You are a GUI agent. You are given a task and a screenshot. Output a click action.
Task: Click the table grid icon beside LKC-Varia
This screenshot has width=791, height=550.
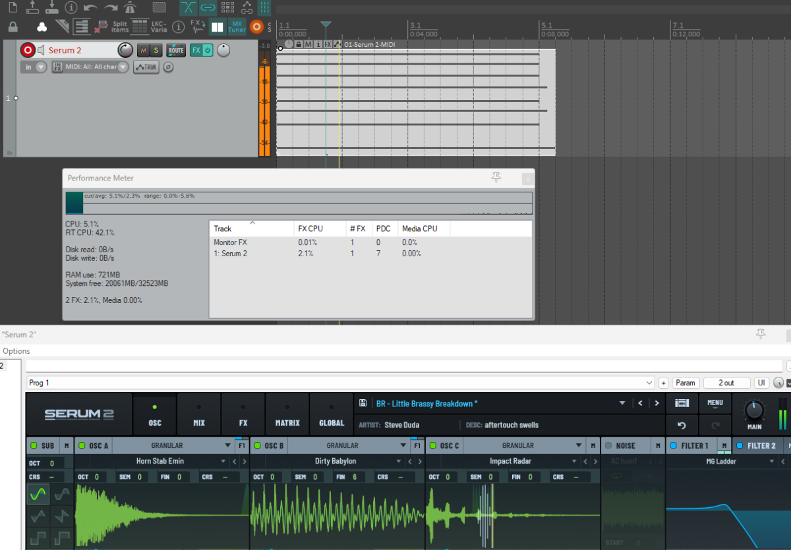[140, 27]
